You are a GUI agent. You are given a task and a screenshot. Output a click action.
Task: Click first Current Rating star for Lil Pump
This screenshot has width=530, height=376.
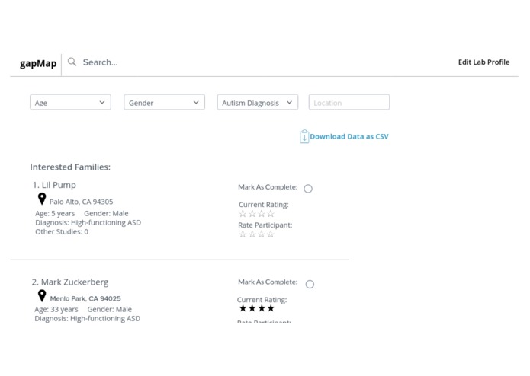pos(243,214)
